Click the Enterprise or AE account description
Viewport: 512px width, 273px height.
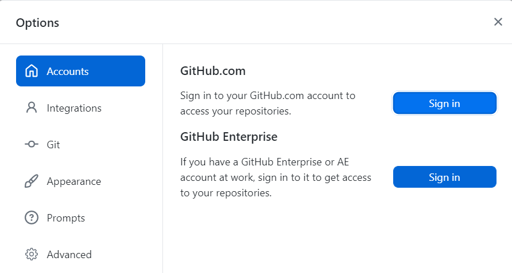coord(276,177)
